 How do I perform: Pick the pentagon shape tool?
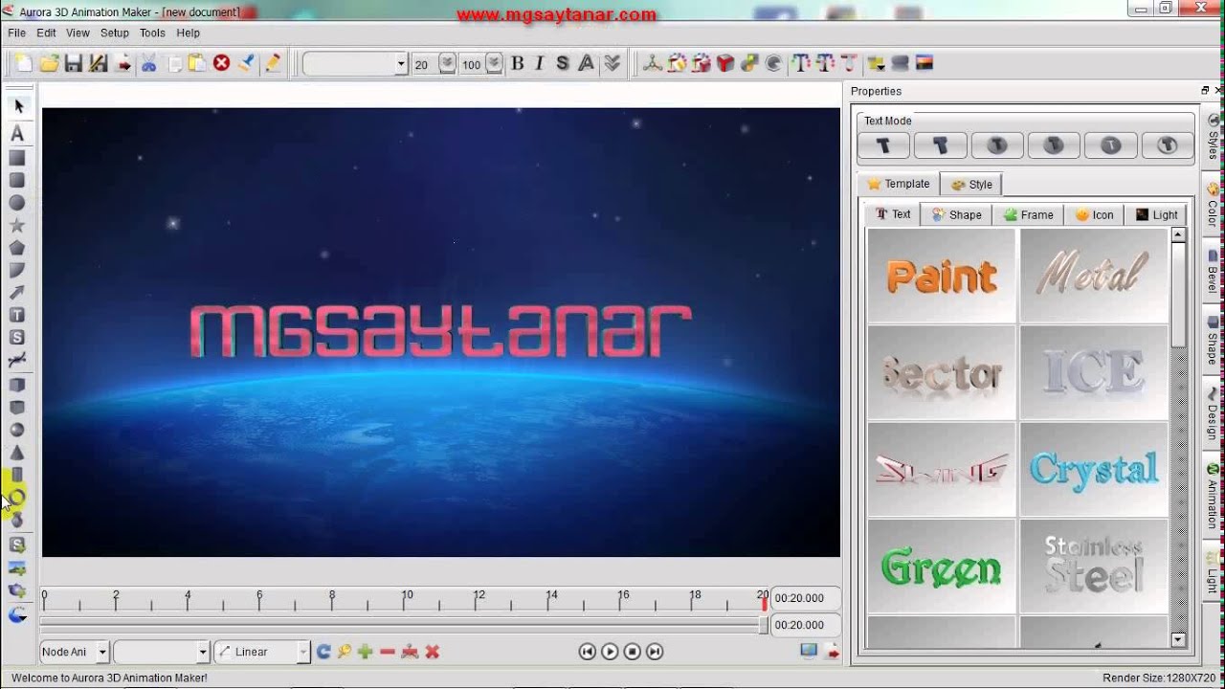tap(17, 248)
